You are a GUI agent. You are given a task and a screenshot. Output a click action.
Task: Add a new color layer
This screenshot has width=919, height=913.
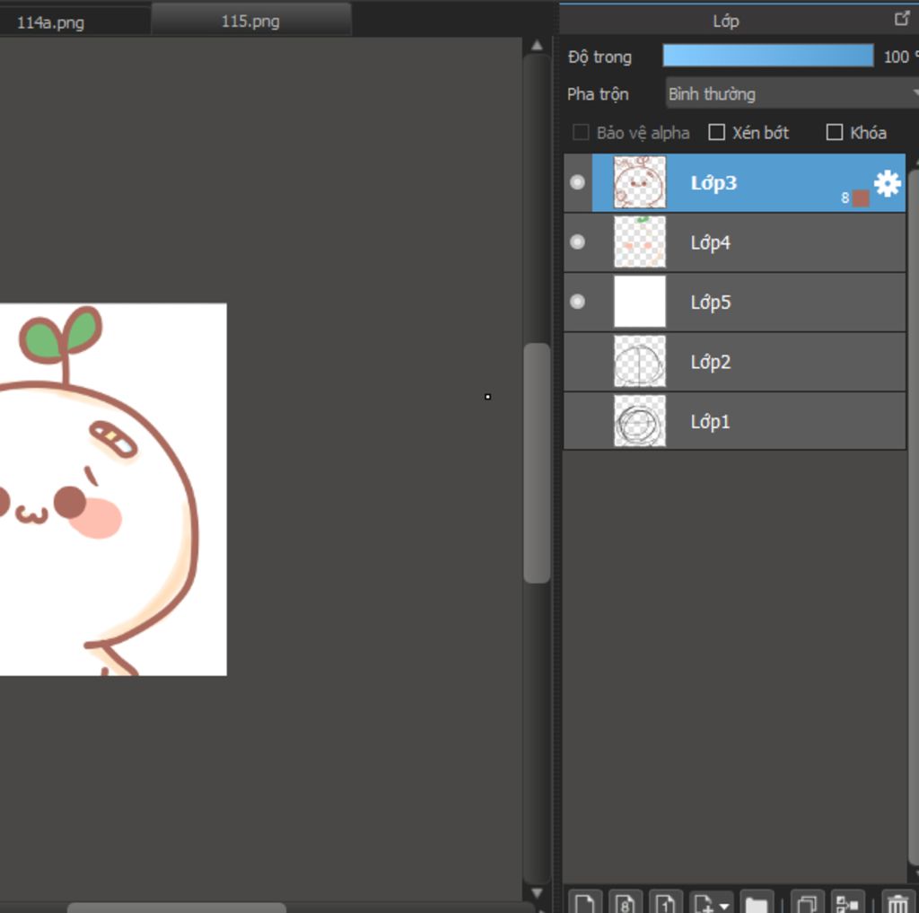(584, 902)
